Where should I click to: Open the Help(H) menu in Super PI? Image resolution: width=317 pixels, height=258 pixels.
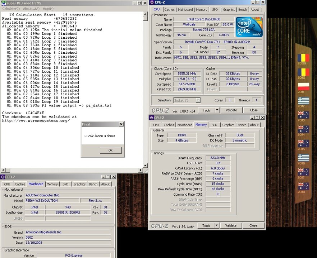48,9
